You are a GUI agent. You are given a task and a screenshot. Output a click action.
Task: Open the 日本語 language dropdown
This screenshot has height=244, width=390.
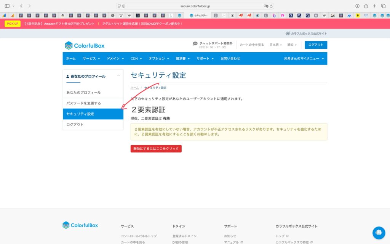pyautogui.click(x=276, y=45)
